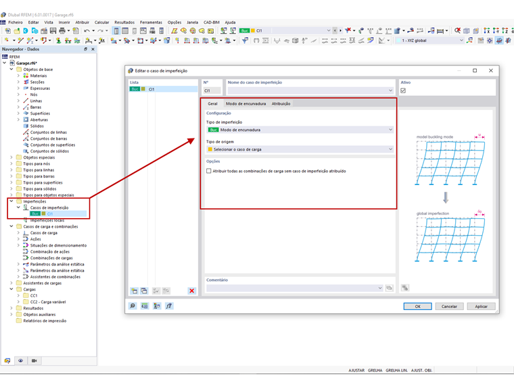Viewport: 514px width, 385px height.
Task: Toggle AJUST. OBJ. in the status bar
Action: tap(421, 370)
